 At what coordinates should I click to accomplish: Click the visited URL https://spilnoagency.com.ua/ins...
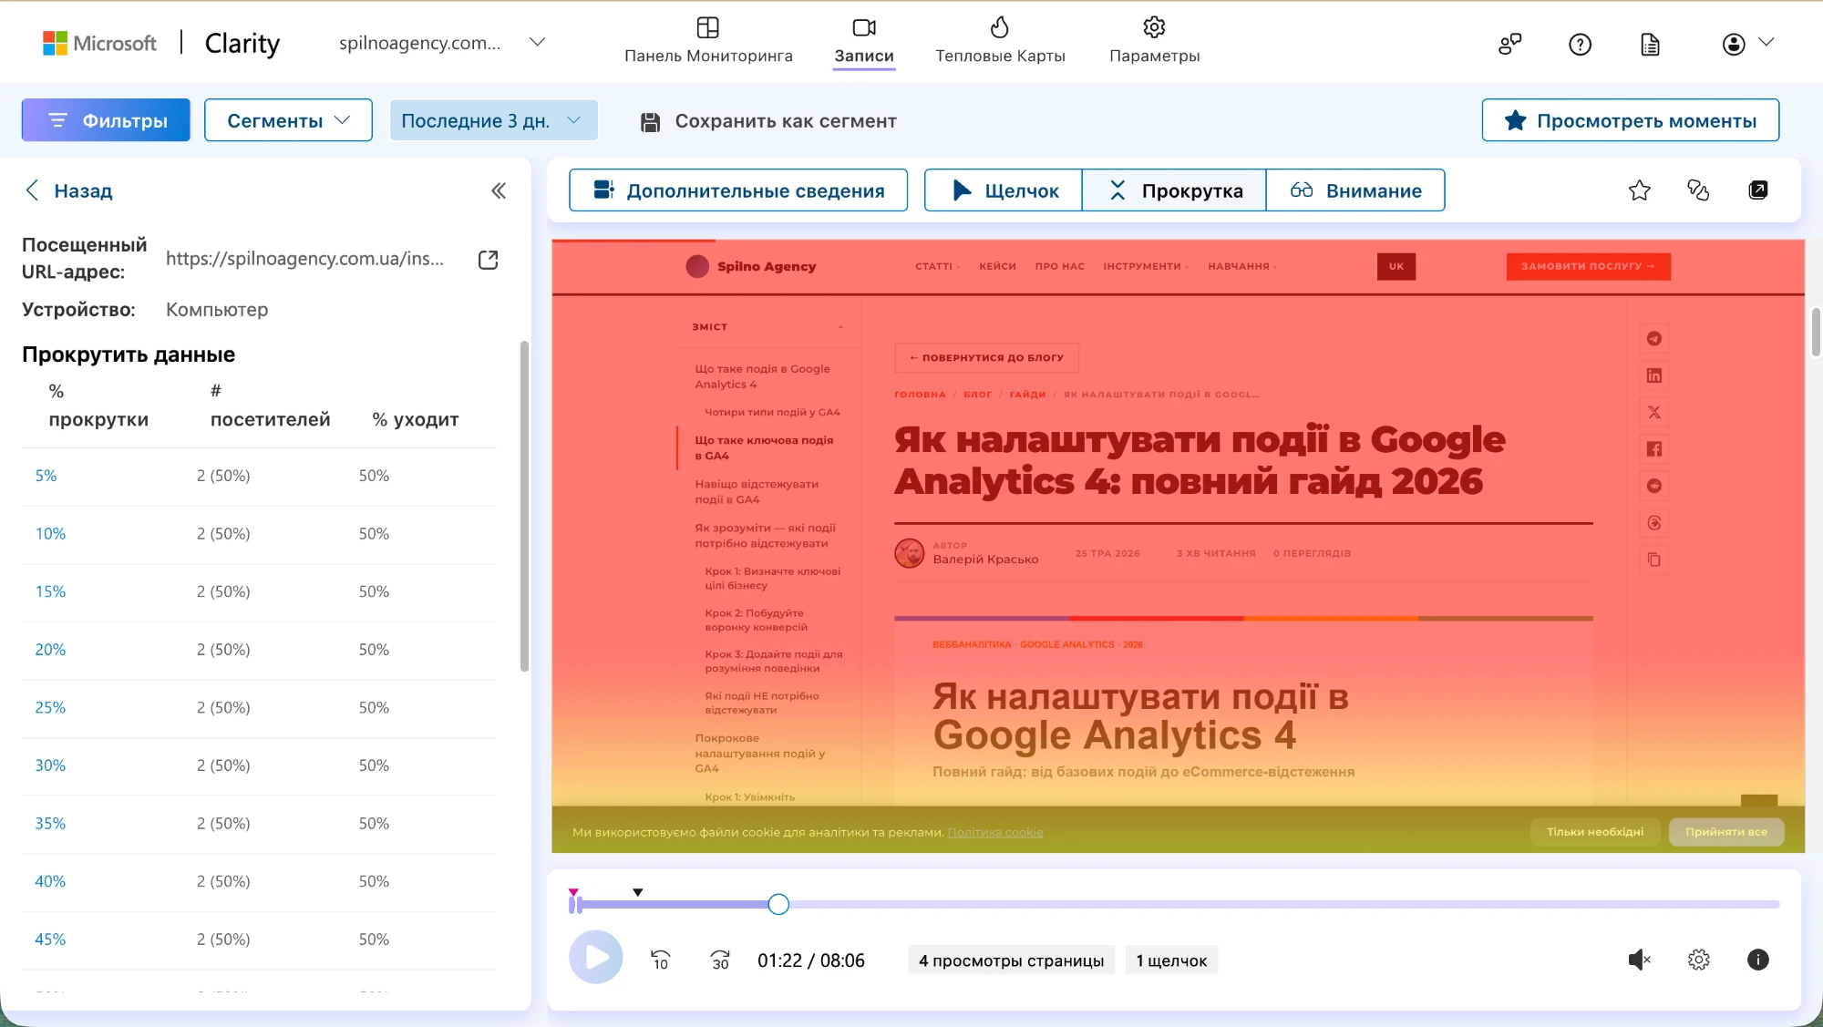tap(304, 259)
